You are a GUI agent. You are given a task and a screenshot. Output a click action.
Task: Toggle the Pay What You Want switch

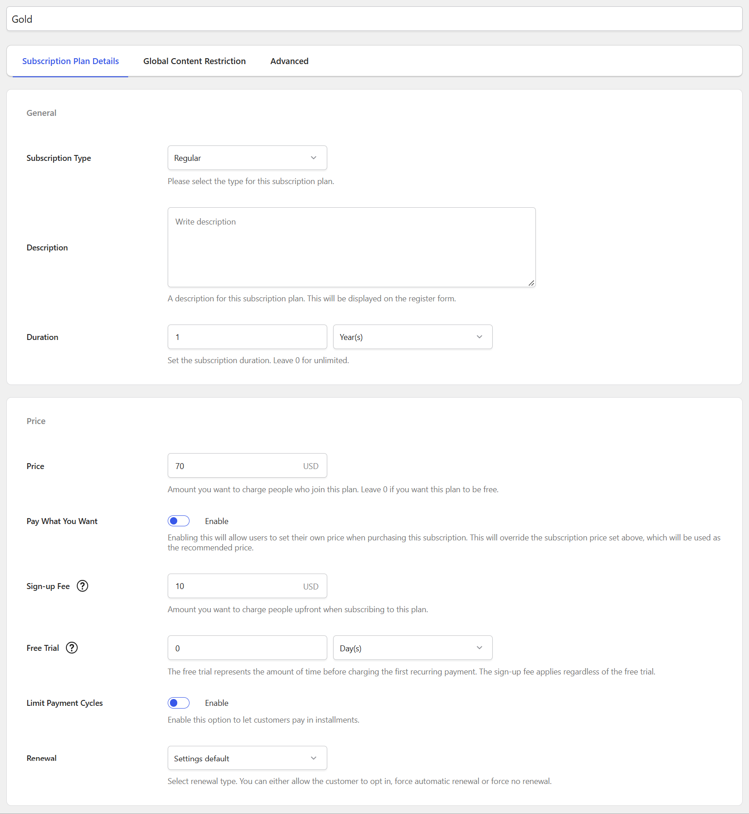click(x=179, y=521)
